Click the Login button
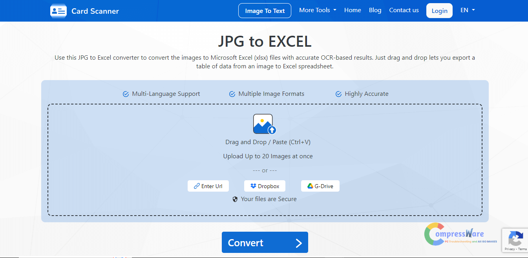Image resolution: width=528 pixels, height=258 pixels. [x=439, y=11]
